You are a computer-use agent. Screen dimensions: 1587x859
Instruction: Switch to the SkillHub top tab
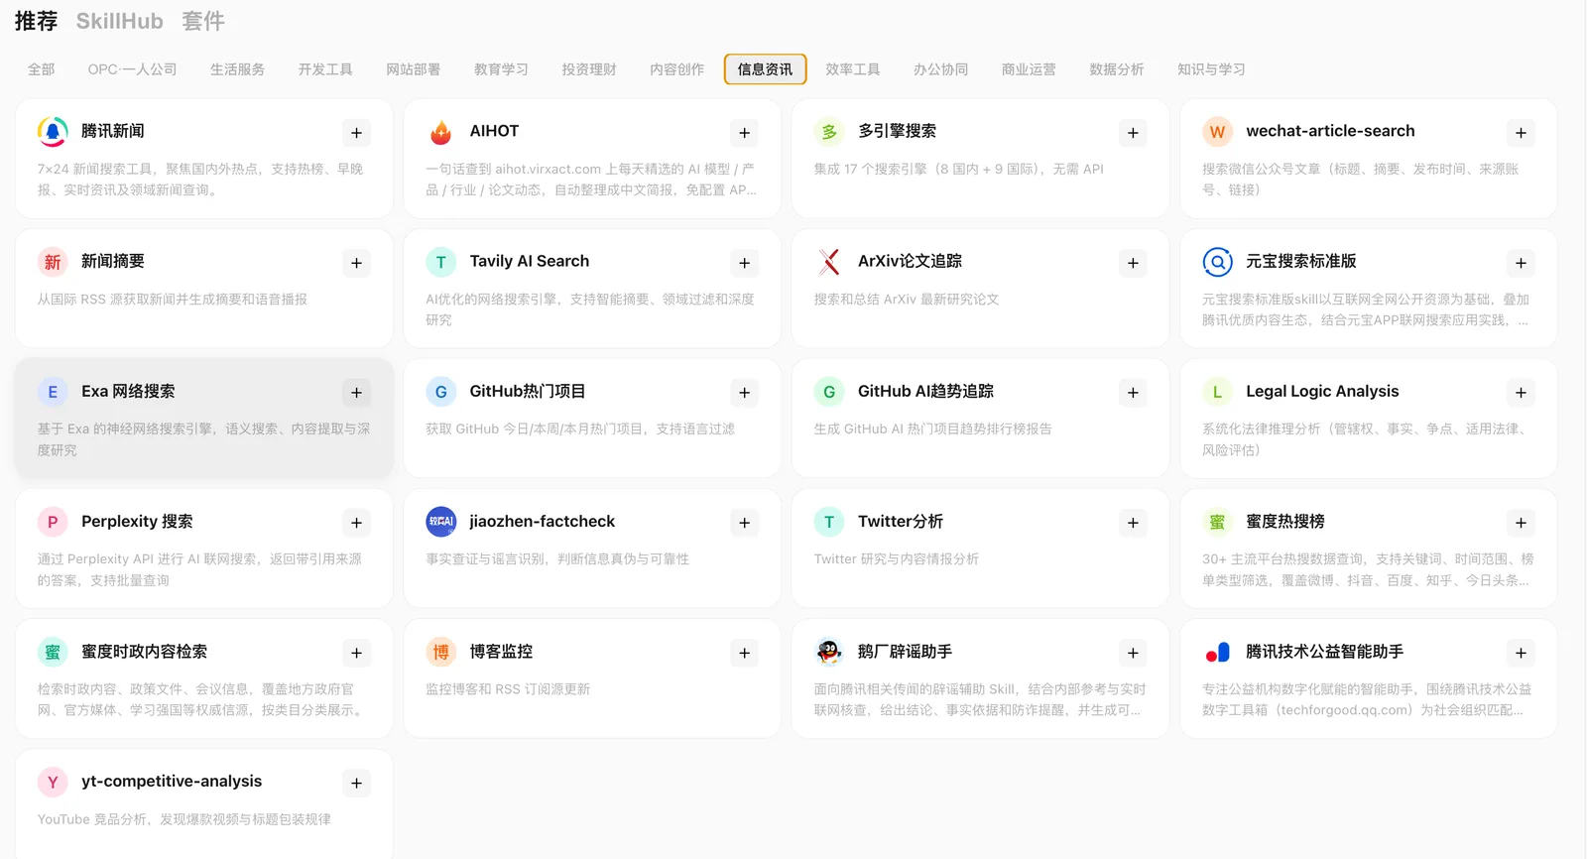(119, 21)
